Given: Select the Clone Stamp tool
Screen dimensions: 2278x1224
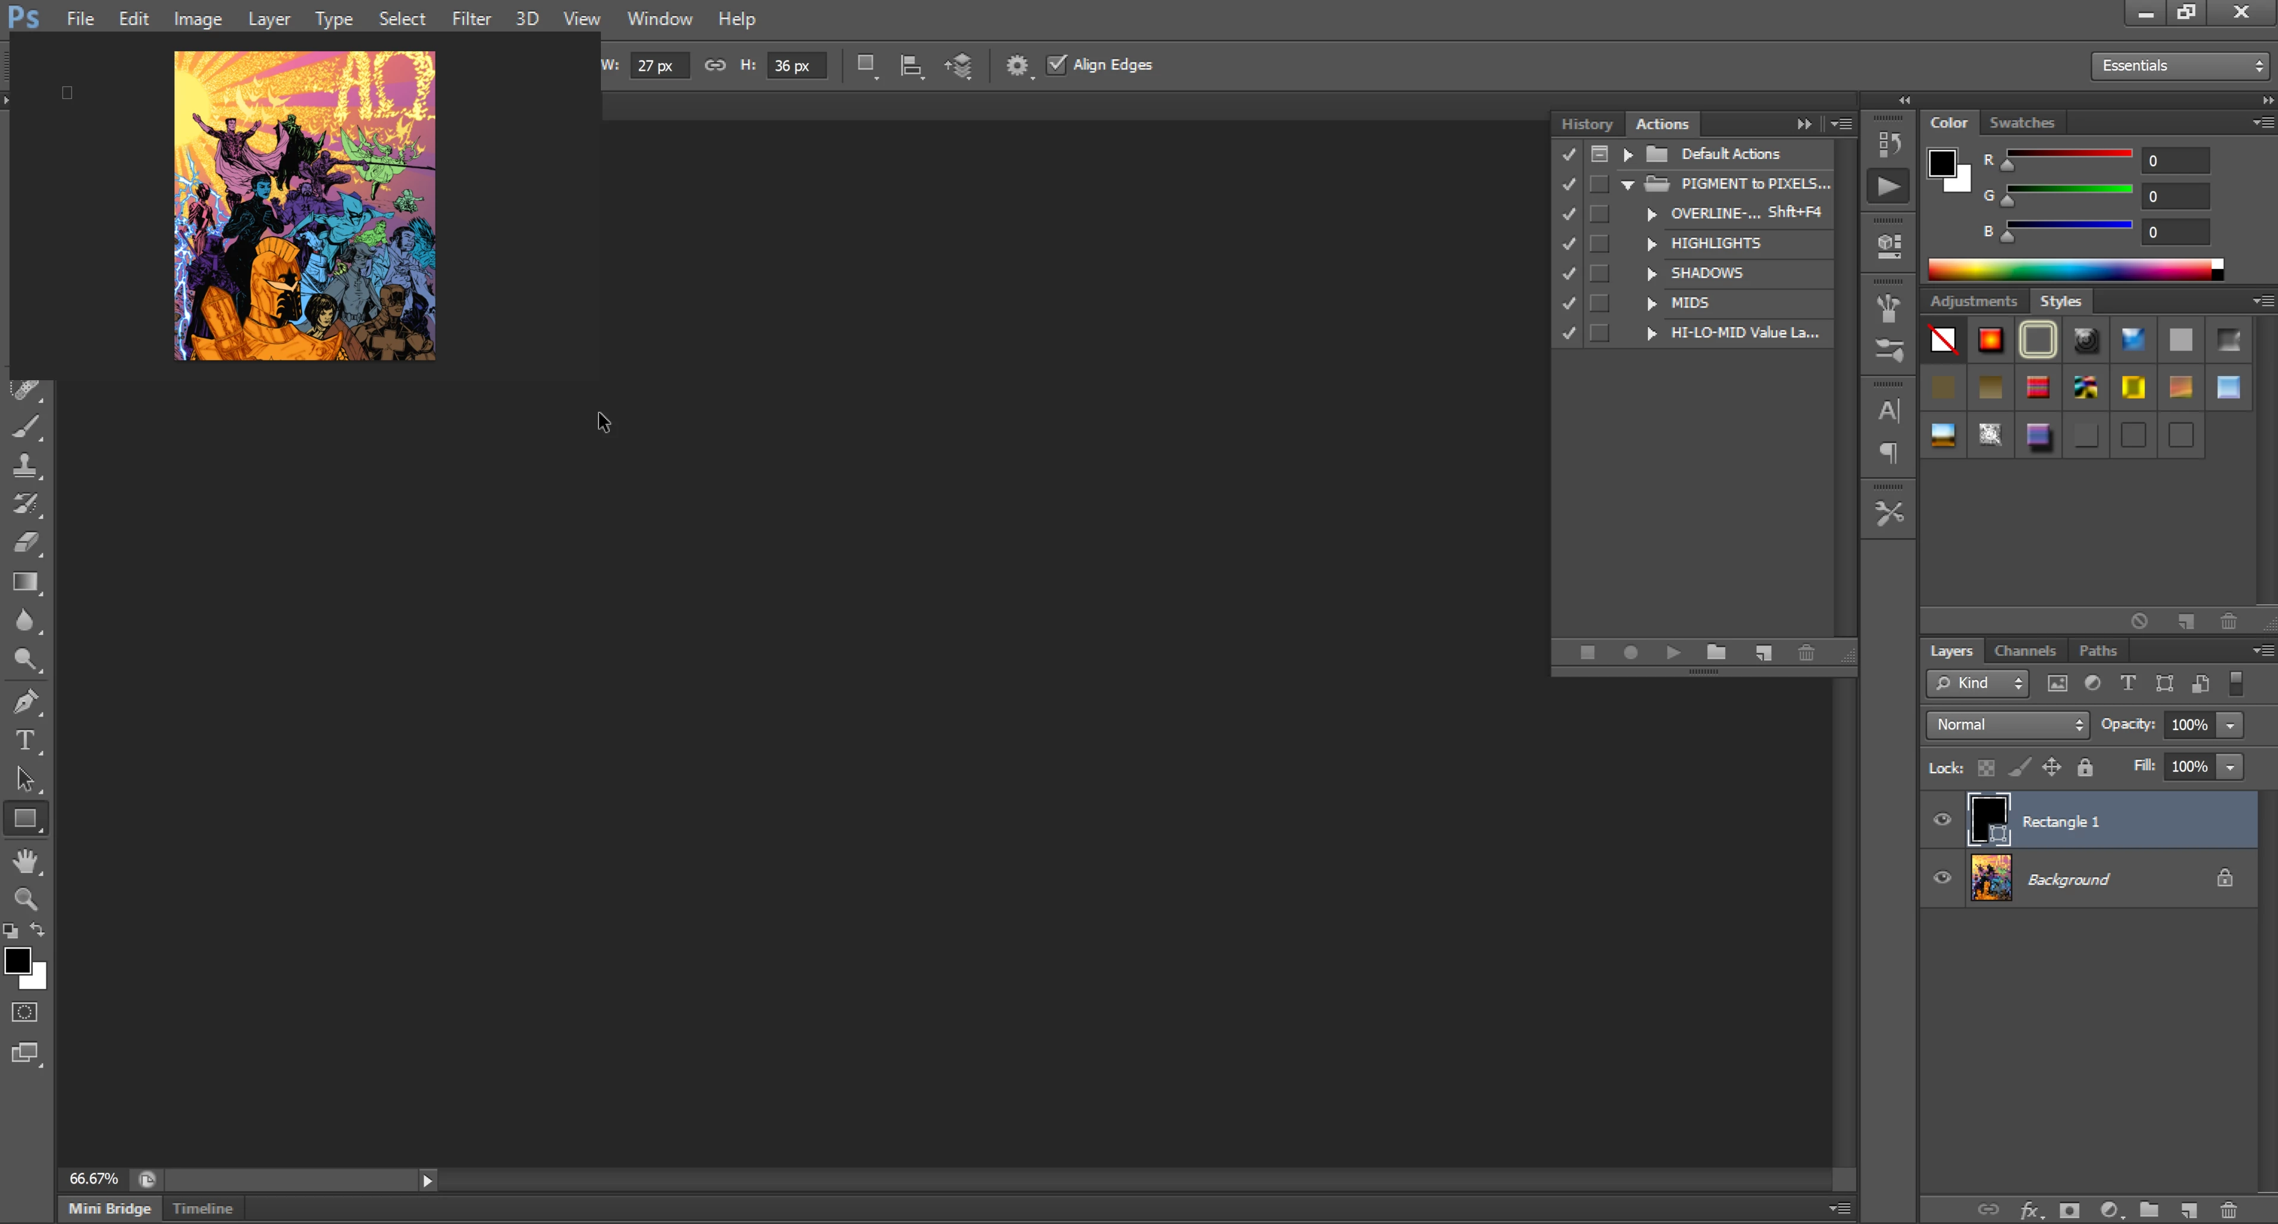Looking at the screenshot, I should click(25, 466).
